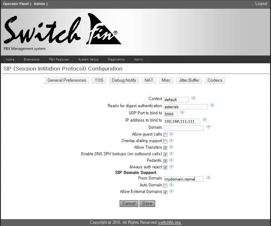Image resolution: width=271 pixels, height=226 pixels.
Task: Uncheck Allow Transfers
Action: pos(165,148)
